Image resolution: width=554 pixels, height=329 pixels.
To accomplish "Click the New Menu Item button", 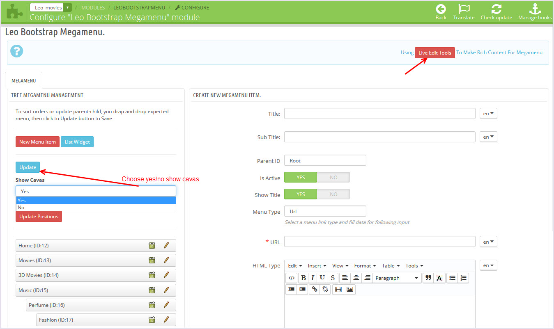I will pyautogui.click(x=37, y=142).
